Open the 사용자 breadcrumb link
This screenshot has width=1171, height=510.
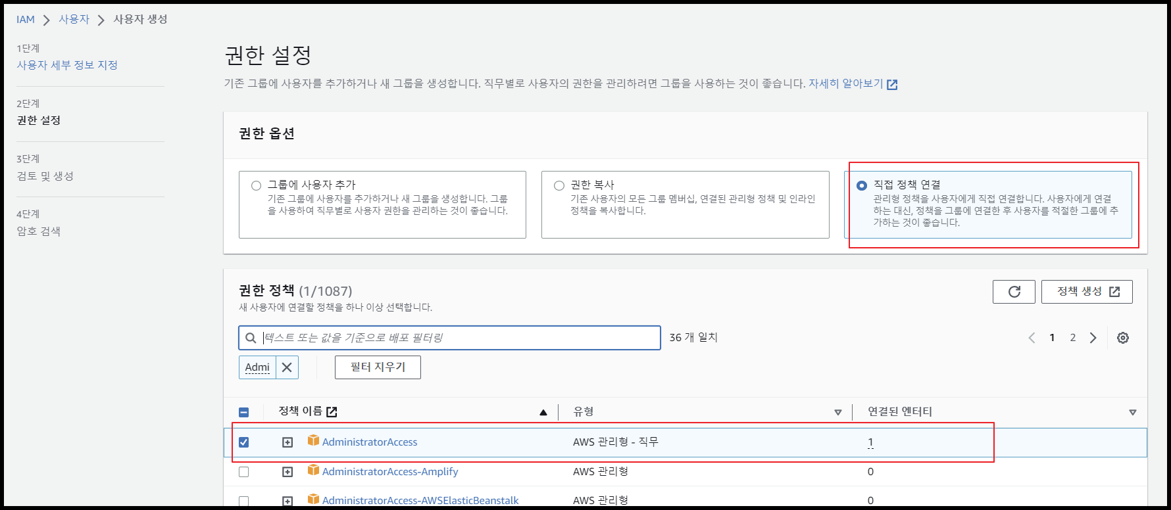click(74, 20)
